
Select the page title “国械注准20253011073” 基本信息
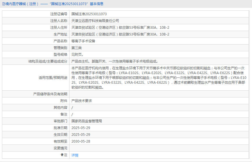pyautogui.click(x=77, y=4)
